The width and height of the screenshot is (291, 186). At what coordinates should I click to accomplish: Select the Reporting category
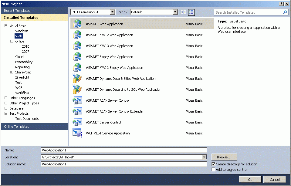click(22, 67)
